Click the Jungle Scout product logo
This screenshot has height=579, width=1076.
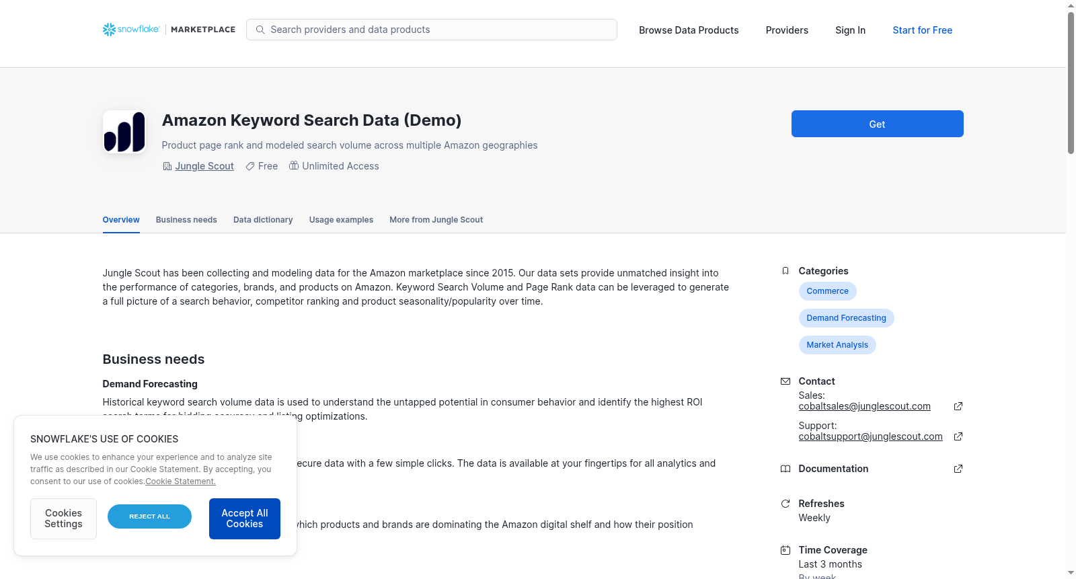click(x=124, y=132)
